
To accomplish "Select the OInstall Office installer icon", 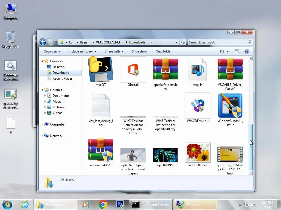I will [x=133, y=69].
